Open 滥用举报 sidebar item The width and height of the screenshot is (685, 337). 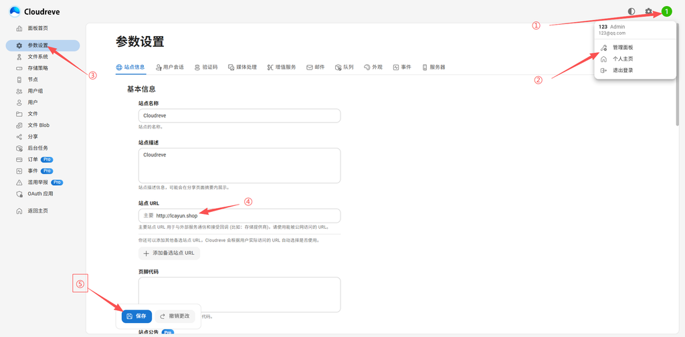tap(43, 182)
